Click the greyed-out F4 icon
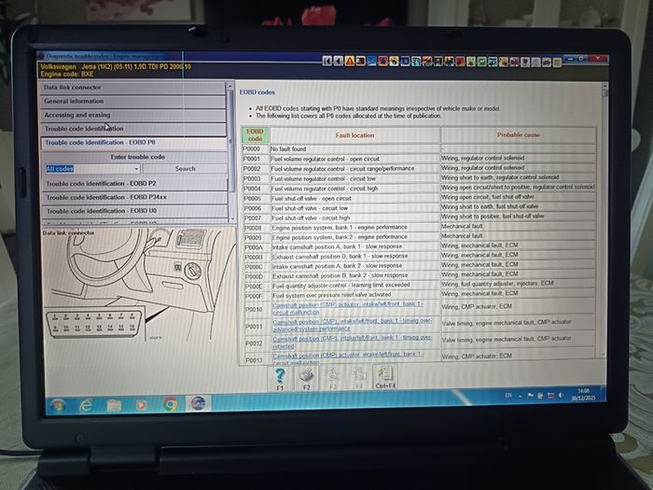The height and width of the screenshot is (490, 653). (358, 378)
